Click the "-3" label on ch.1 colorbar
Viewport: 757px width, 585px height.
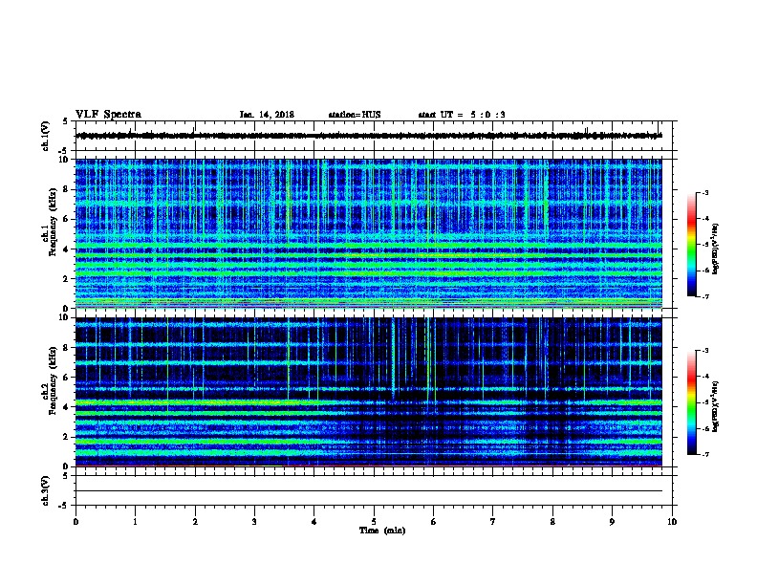coord(704,192)
